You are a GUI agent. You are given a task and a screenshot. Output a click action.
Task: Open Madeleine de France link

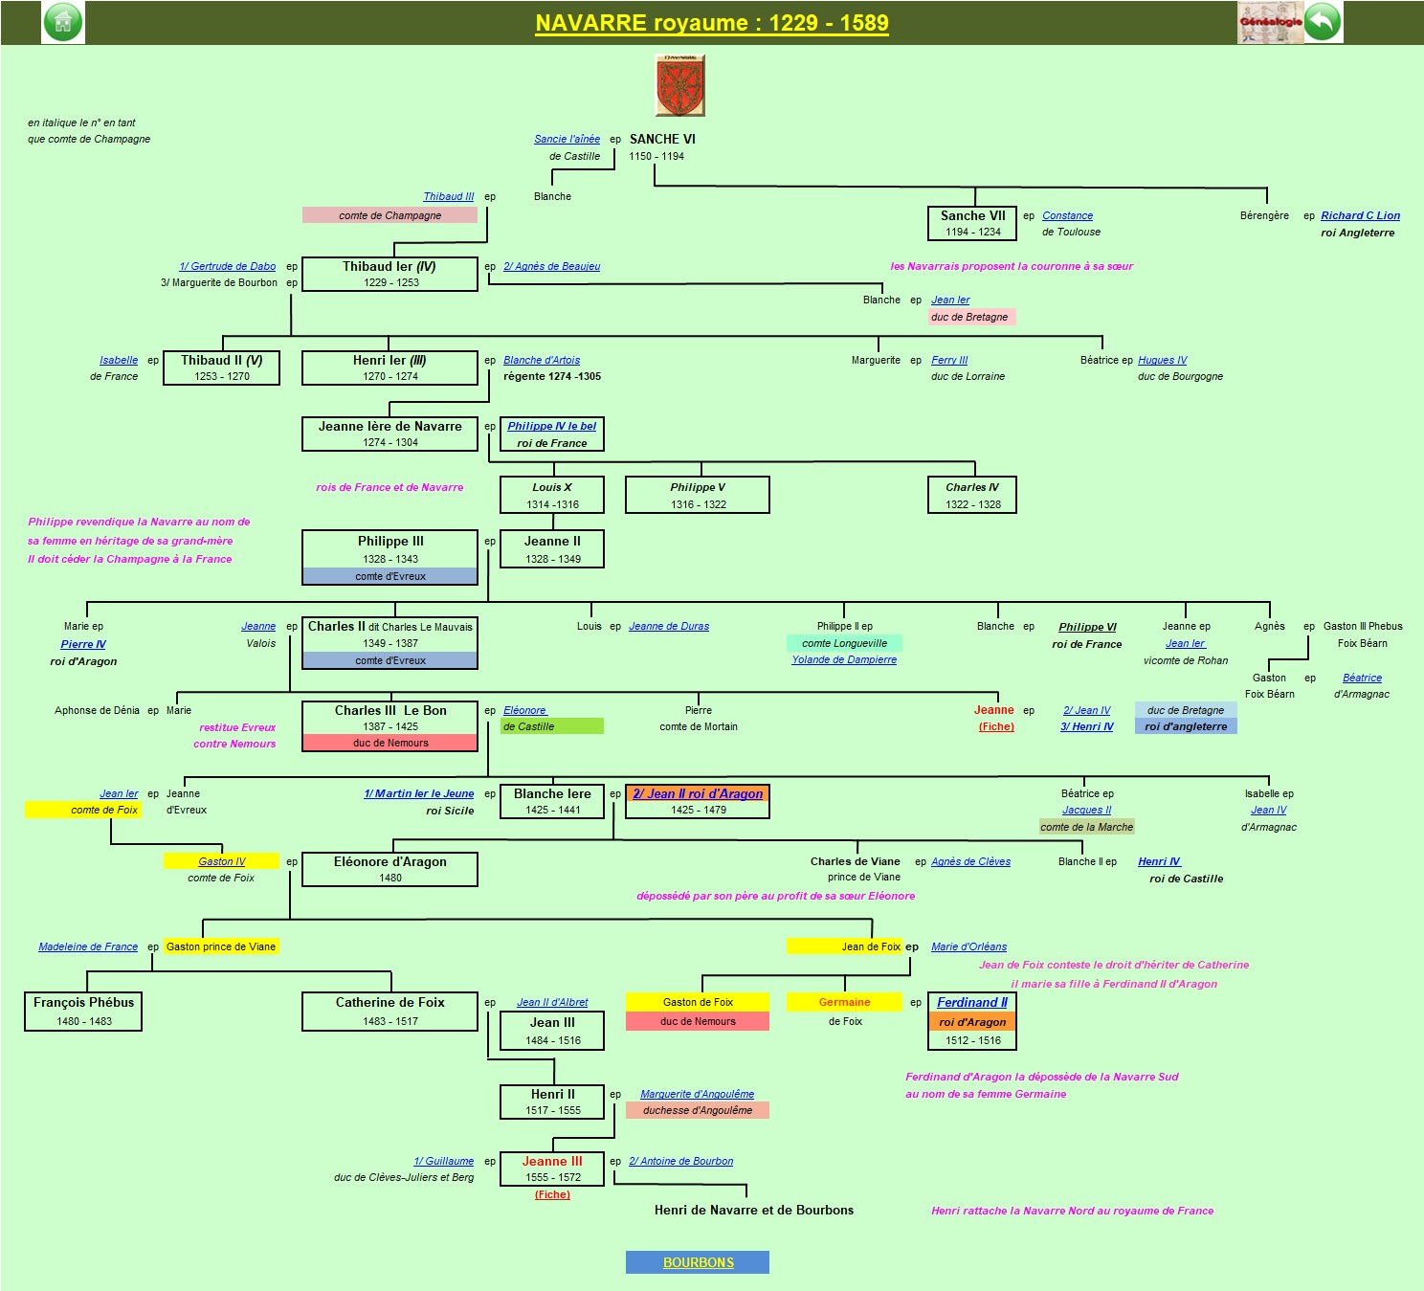[x=88, y=946]
